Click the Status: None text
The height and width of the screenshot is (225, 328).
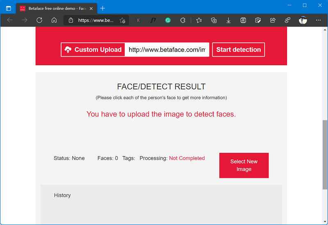click(x=69, y=158)
